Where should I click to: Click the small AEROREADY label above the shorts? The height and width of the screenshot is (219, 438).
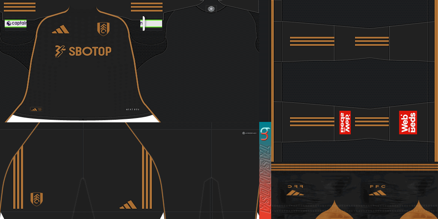[x=249, y=133]
